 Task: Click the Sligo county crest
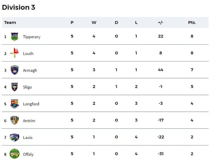point(15,87)
